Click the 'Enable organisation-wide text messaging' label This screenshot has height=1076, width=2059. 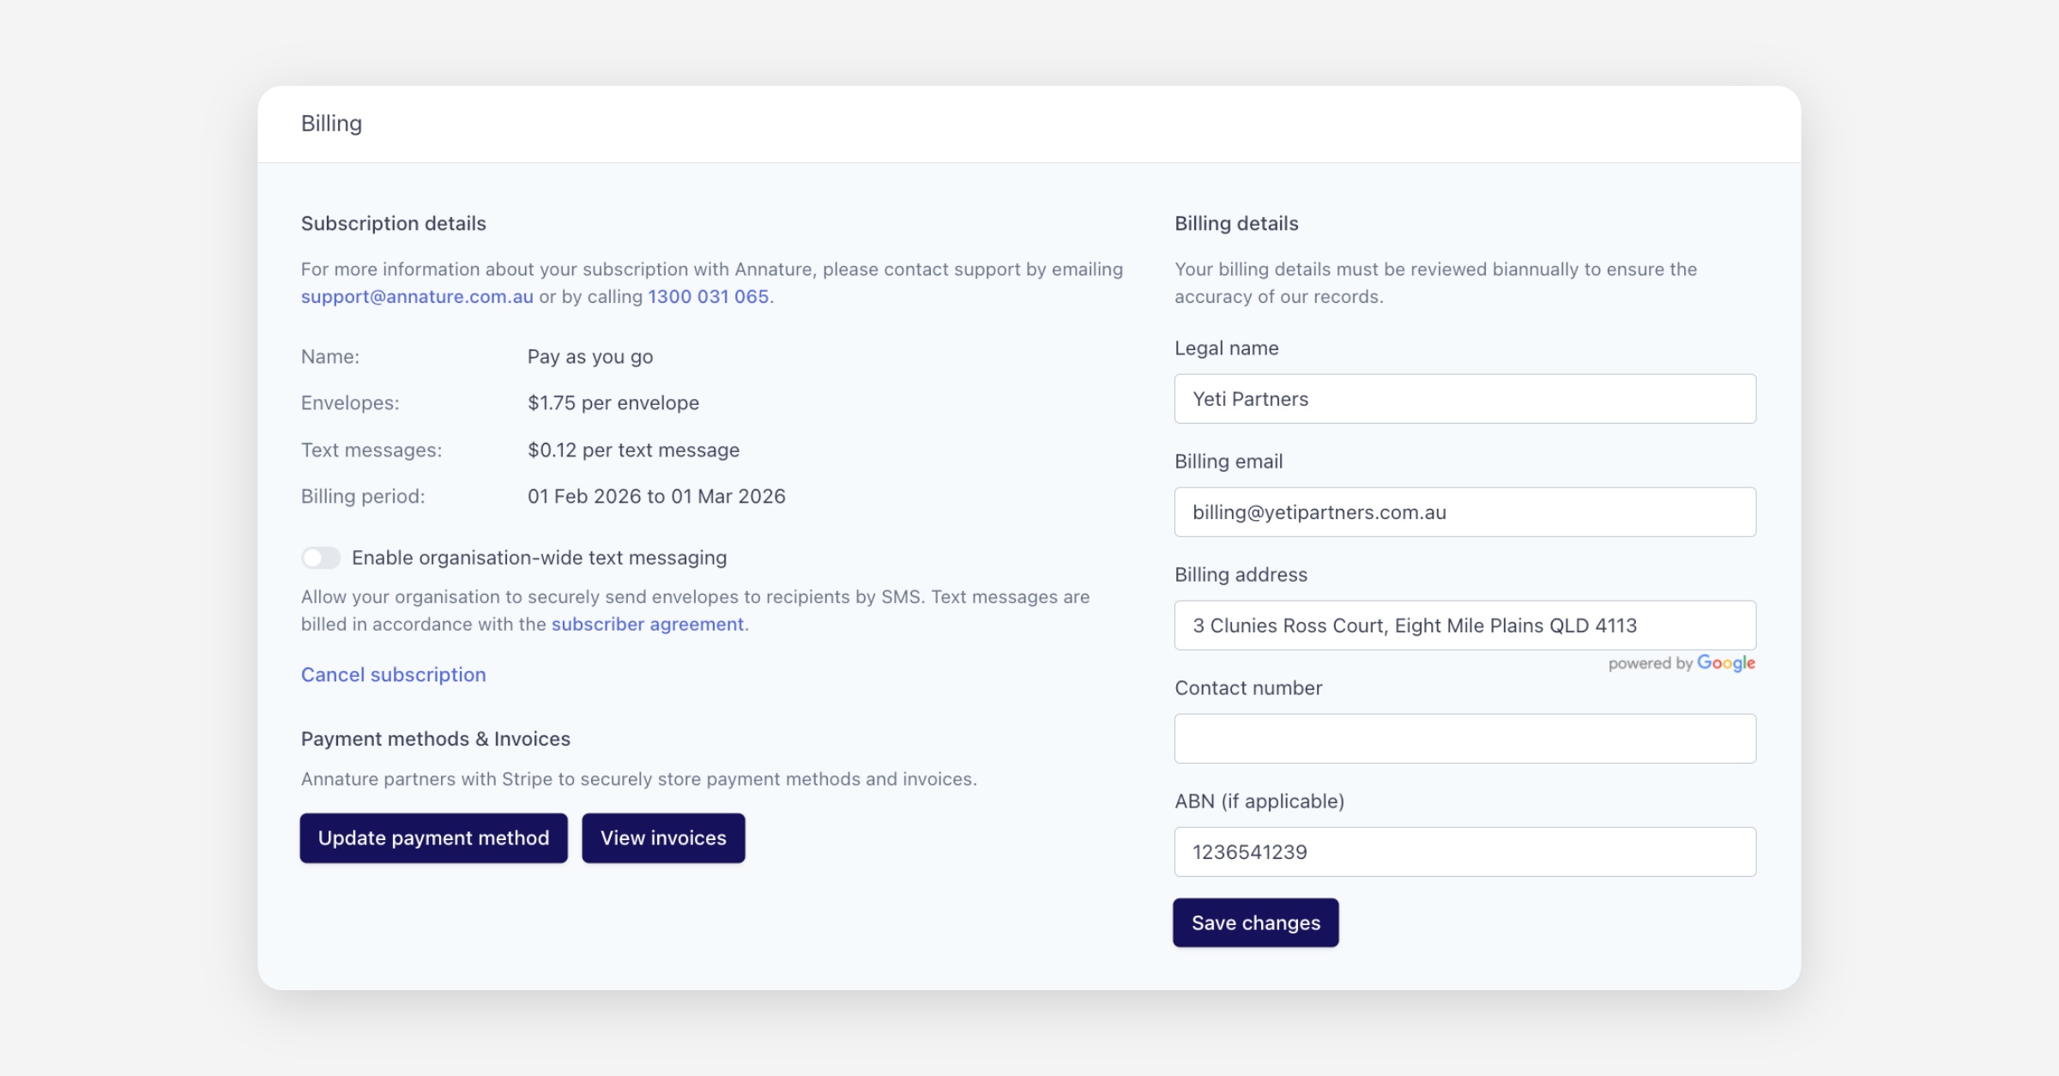(539, 558)
